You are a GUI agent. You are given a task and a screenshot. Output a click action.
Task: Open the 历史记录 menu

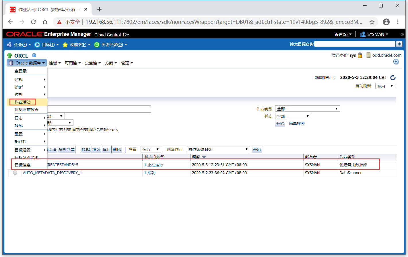pos(111,45)
